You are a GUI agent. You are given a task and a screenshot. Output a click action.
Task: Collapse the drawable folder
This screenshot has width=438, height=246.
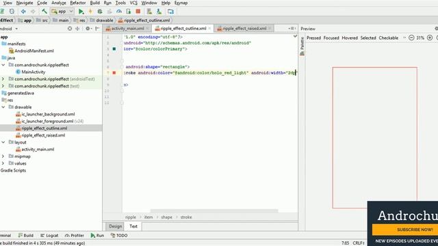[3, 107]
